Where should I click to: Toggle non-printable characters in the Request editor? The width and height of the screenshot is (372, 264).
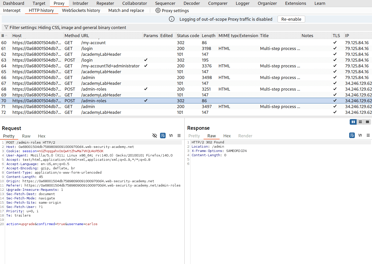(x=171, y=136)
